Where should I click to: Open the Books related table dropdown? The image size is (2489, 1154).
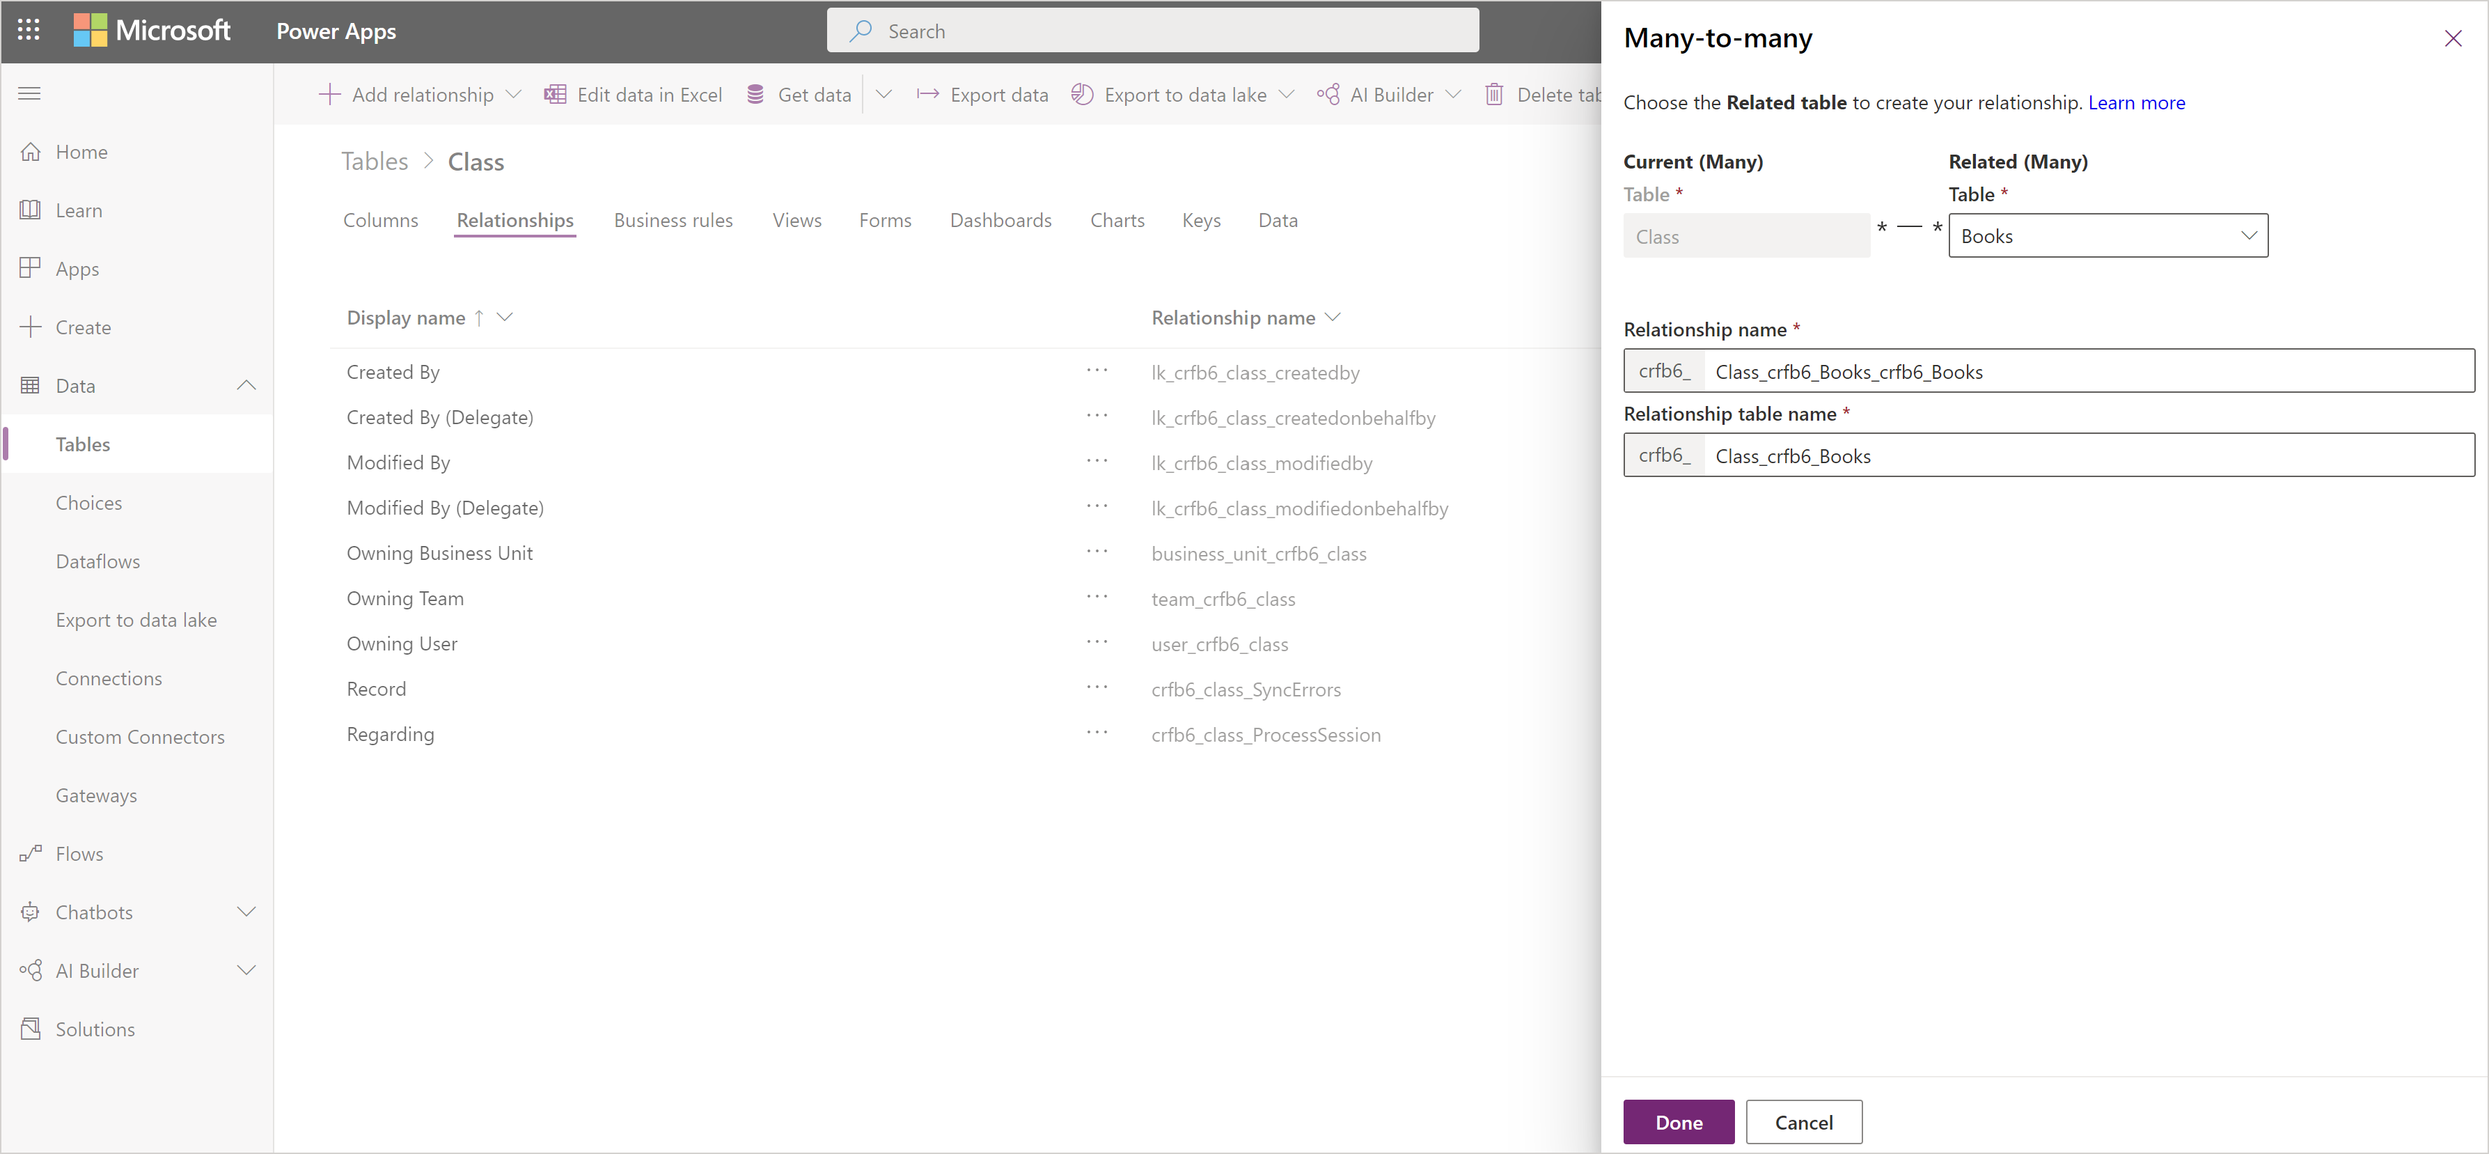coord(2246,235)
